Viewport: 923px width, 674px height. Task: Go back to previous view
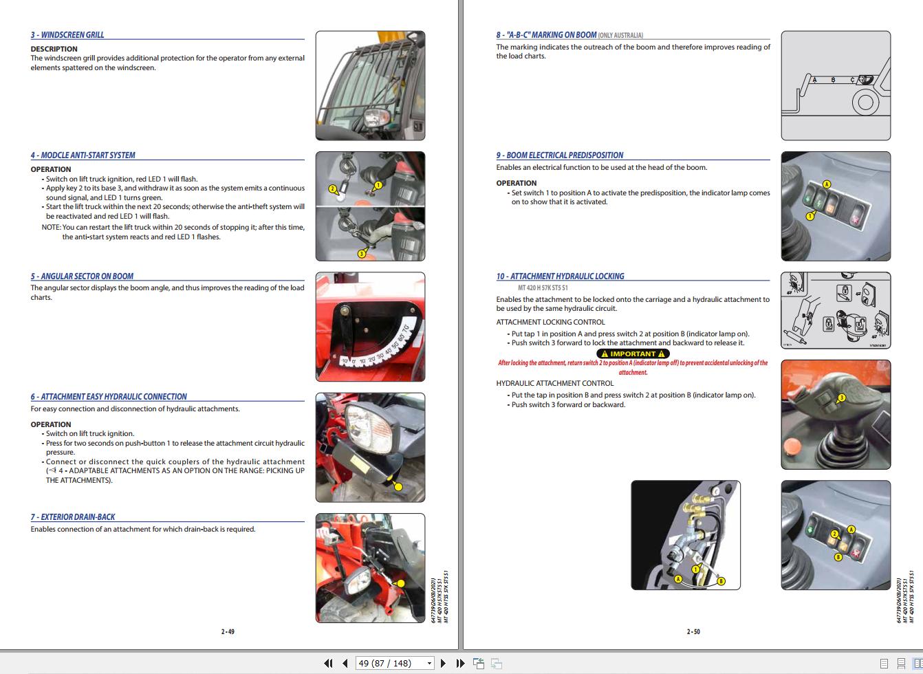(479, 663)
